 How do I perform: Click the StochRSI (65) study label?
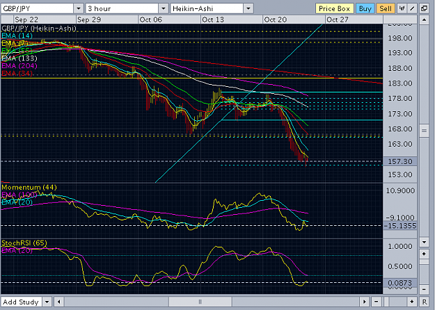click(x=24, y=243)
